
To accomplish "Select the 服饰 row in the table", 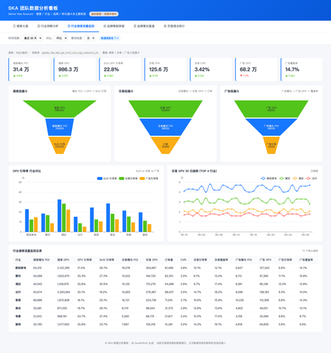I will pyautogui.click(x=165, y=324).
